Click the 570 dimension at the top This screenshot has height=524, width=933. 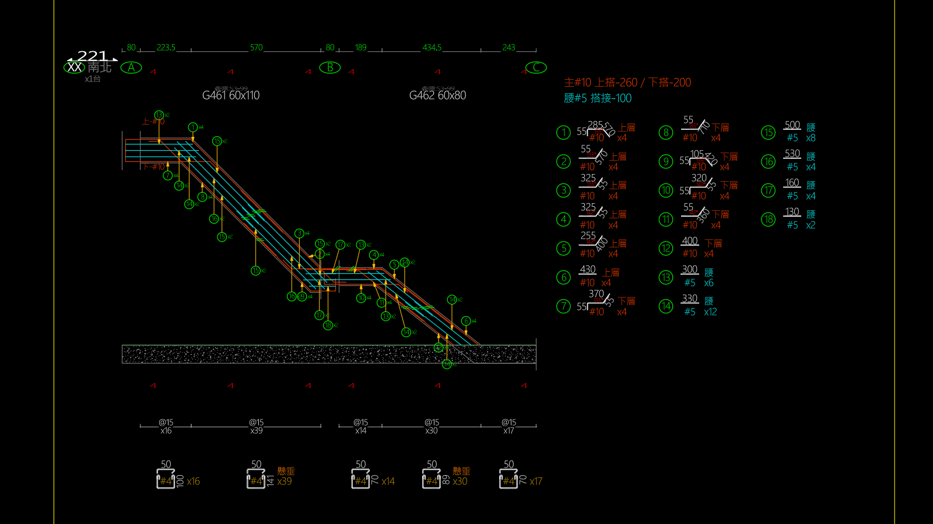(256, 48)
